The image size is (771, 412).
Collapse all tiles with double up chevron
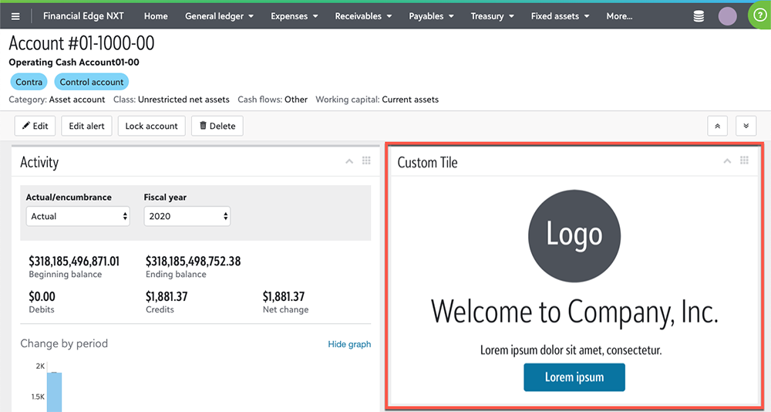point(717,126)
